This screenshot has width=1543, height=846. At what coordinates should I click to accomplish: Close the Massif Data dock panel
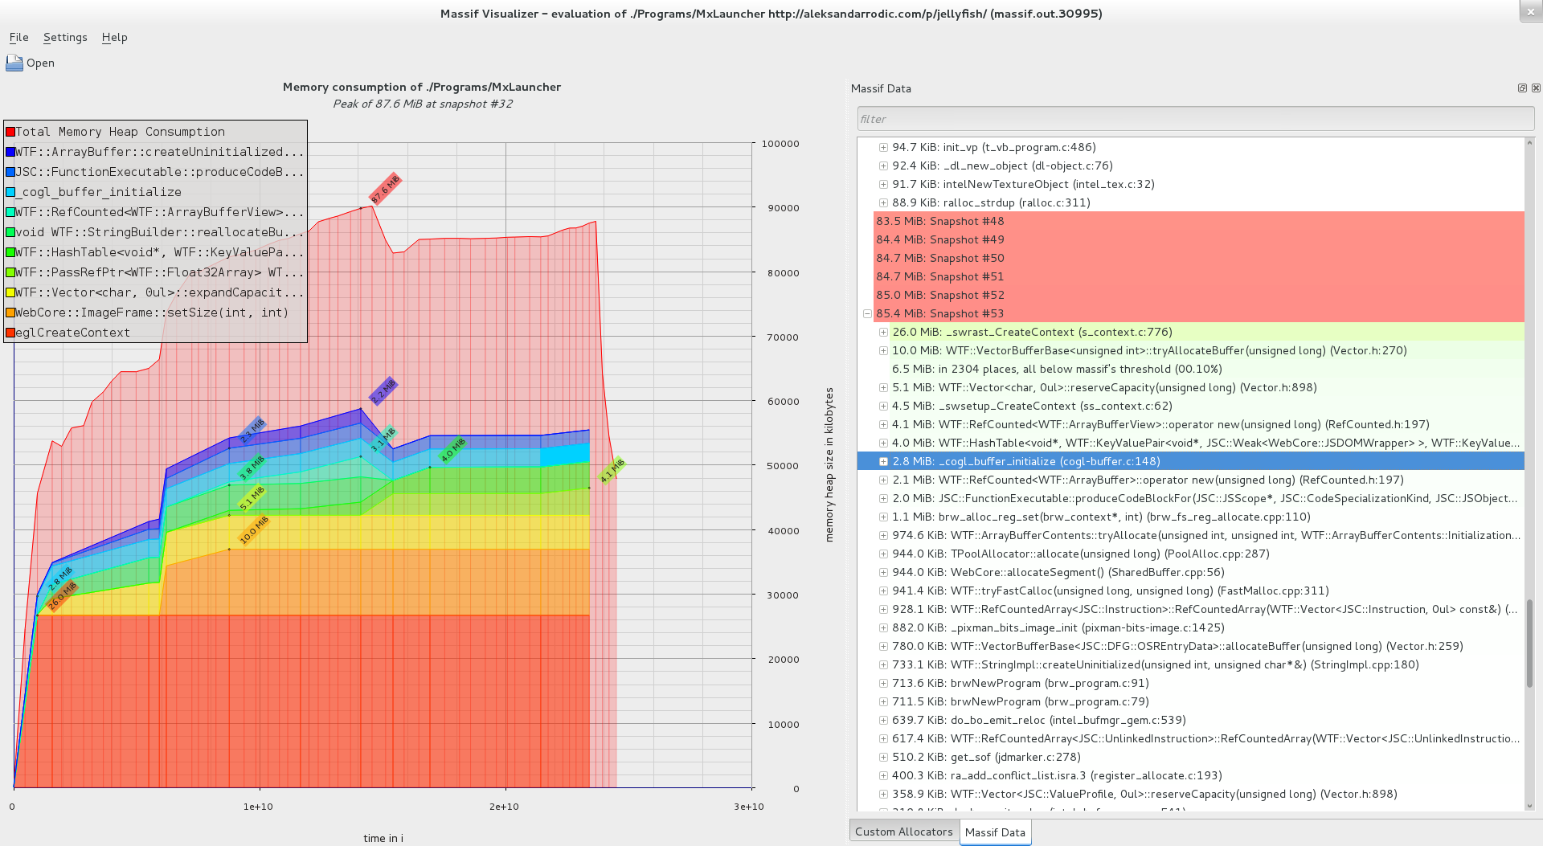coord(1536,88)
